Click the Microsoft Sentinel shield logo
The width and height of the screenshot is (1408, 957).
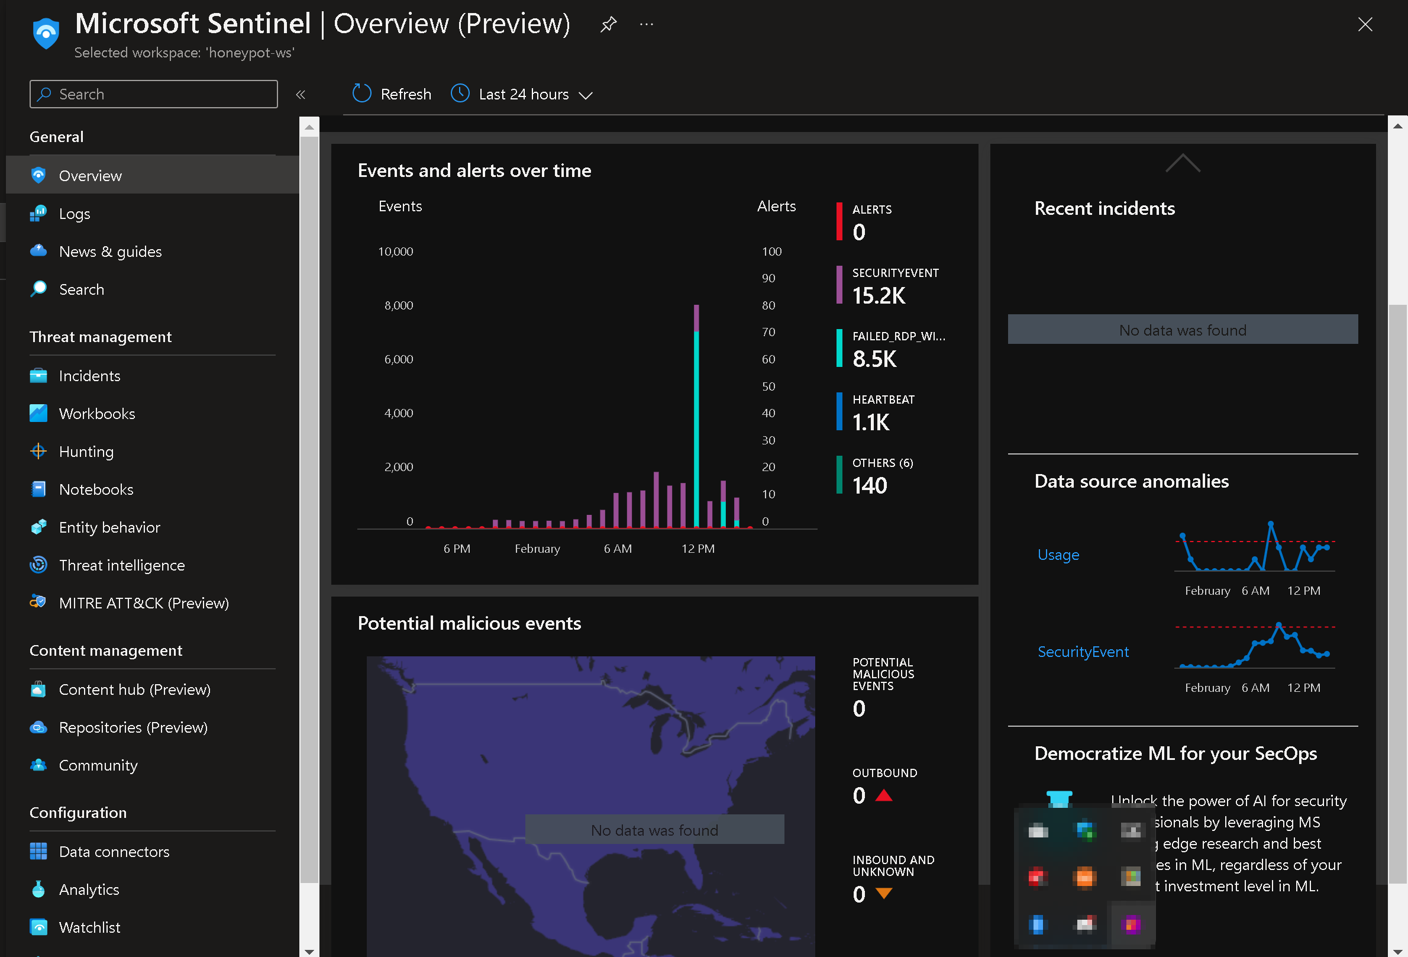46,33
